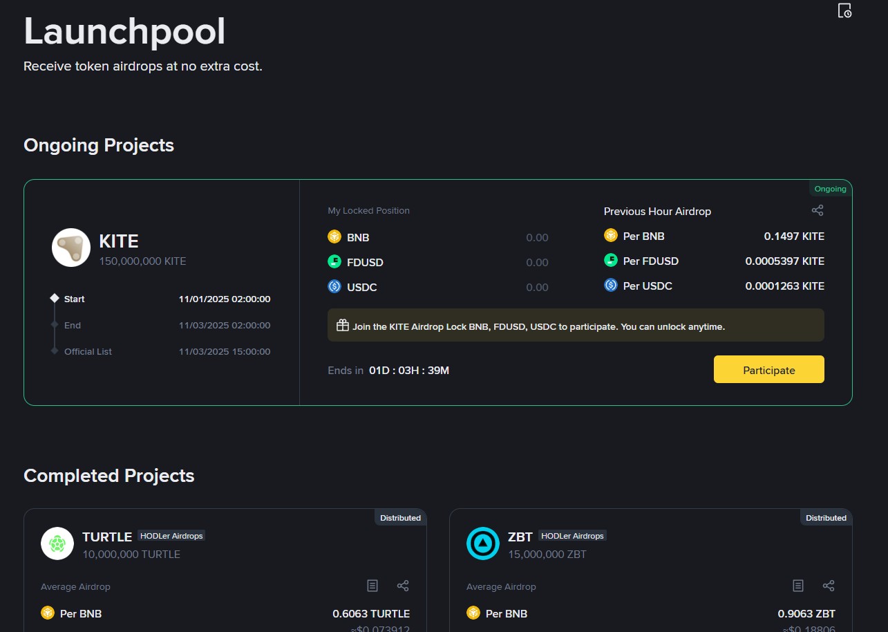888x632 pixels.
Task: Click the 150,000,000 KITE total amount
Action: pyautogui.click(x=142, y=261)
